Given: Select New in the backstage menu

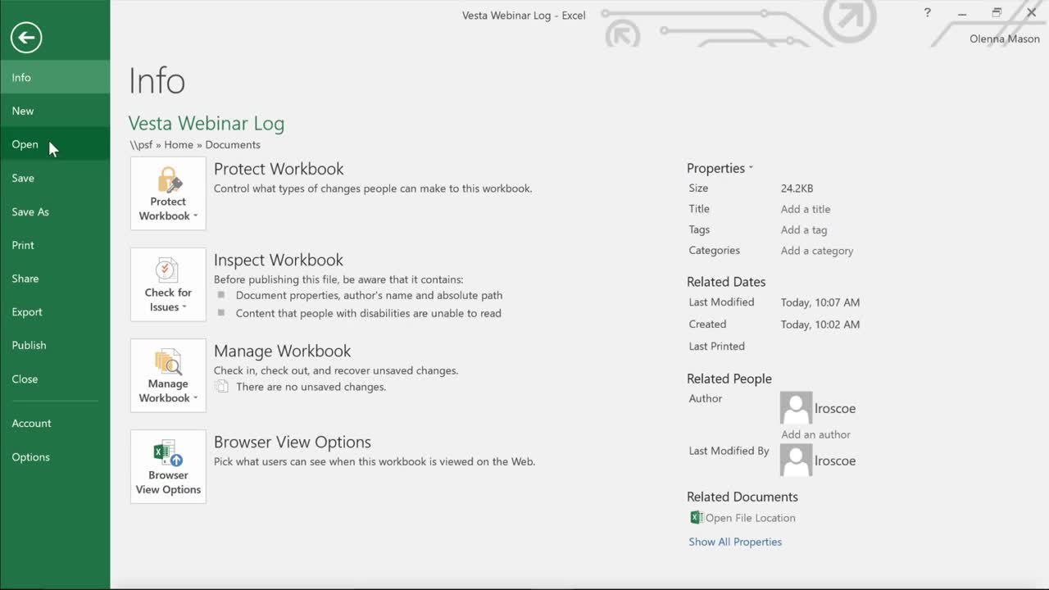Looking at the screenshot, I should pyautogui.click(x=55, y=111).
